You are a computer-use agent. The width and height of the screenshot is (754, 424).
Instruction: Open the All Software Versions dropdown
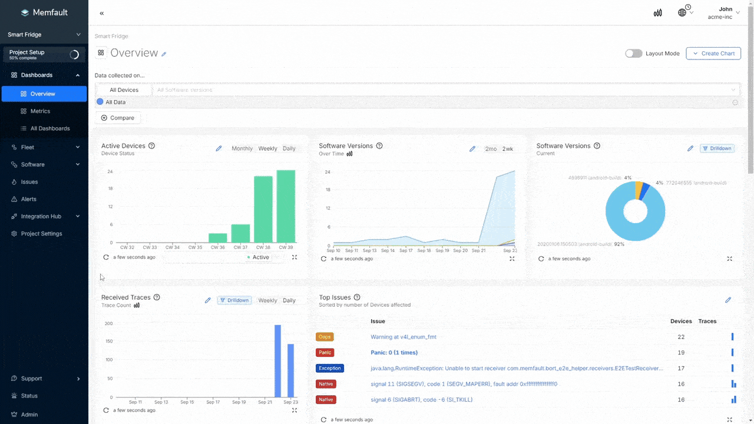445,90
